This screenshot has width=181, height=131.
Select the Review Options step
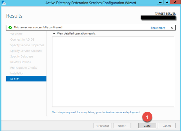click(x=20, y=62)
